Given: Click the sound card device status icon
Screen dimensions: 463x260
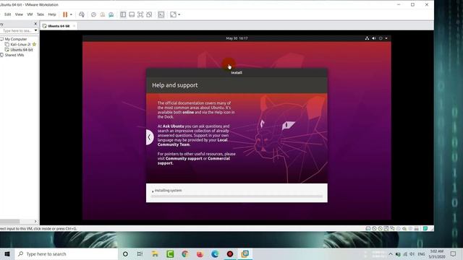Looking at the screenshot, I should pos(404,228).
